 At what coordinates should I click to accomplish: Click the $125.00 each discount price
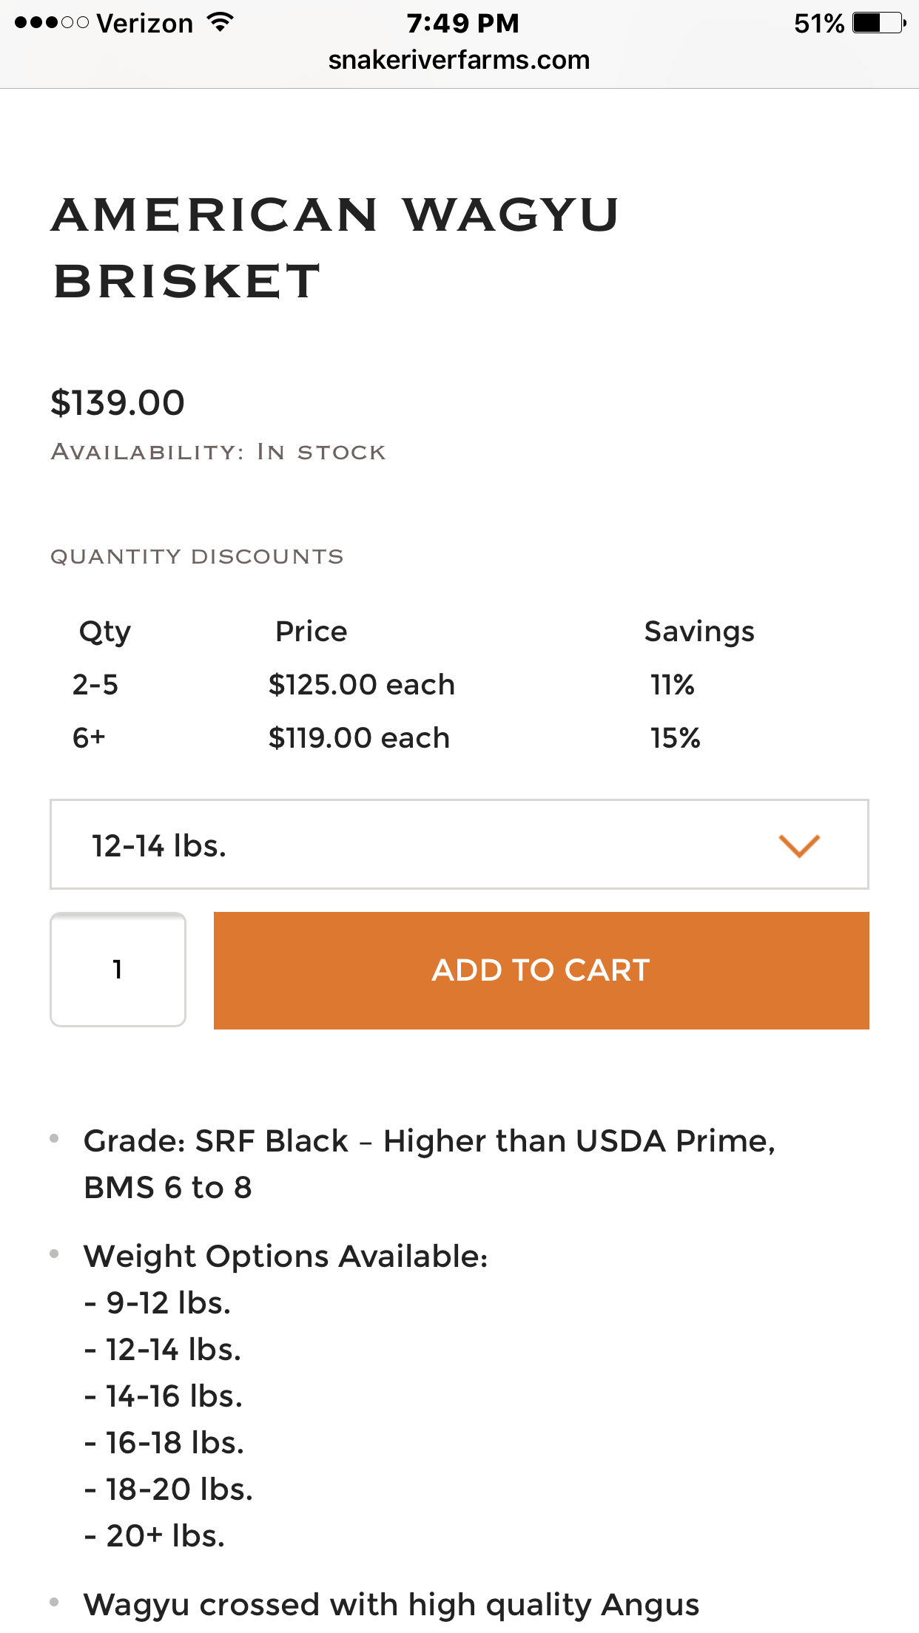click(361, 685)
